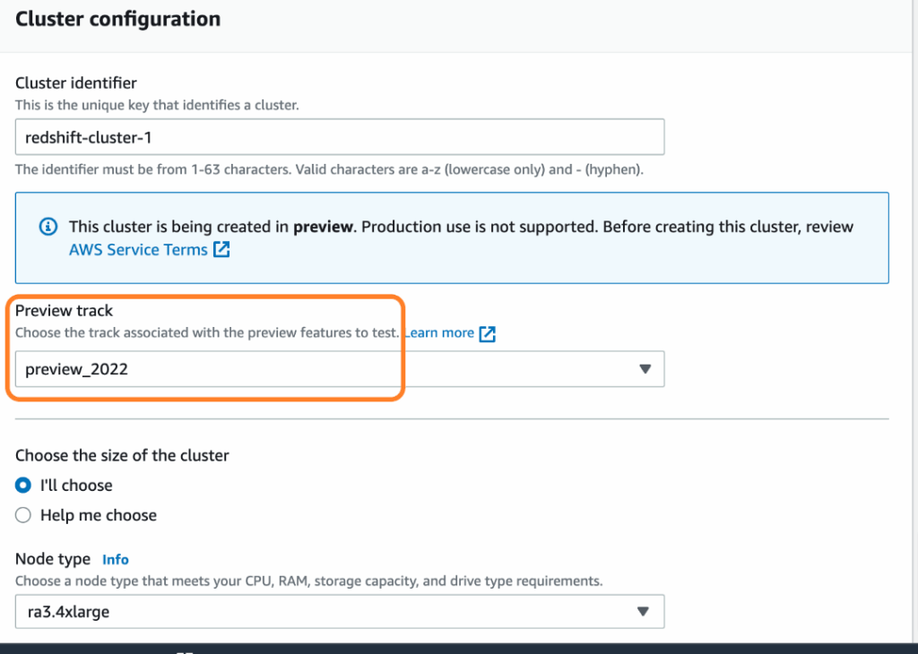Click the text 'Choose a node type that meets your CPU'
Viewport: 918px width, 654px height.
pos(143,581)
